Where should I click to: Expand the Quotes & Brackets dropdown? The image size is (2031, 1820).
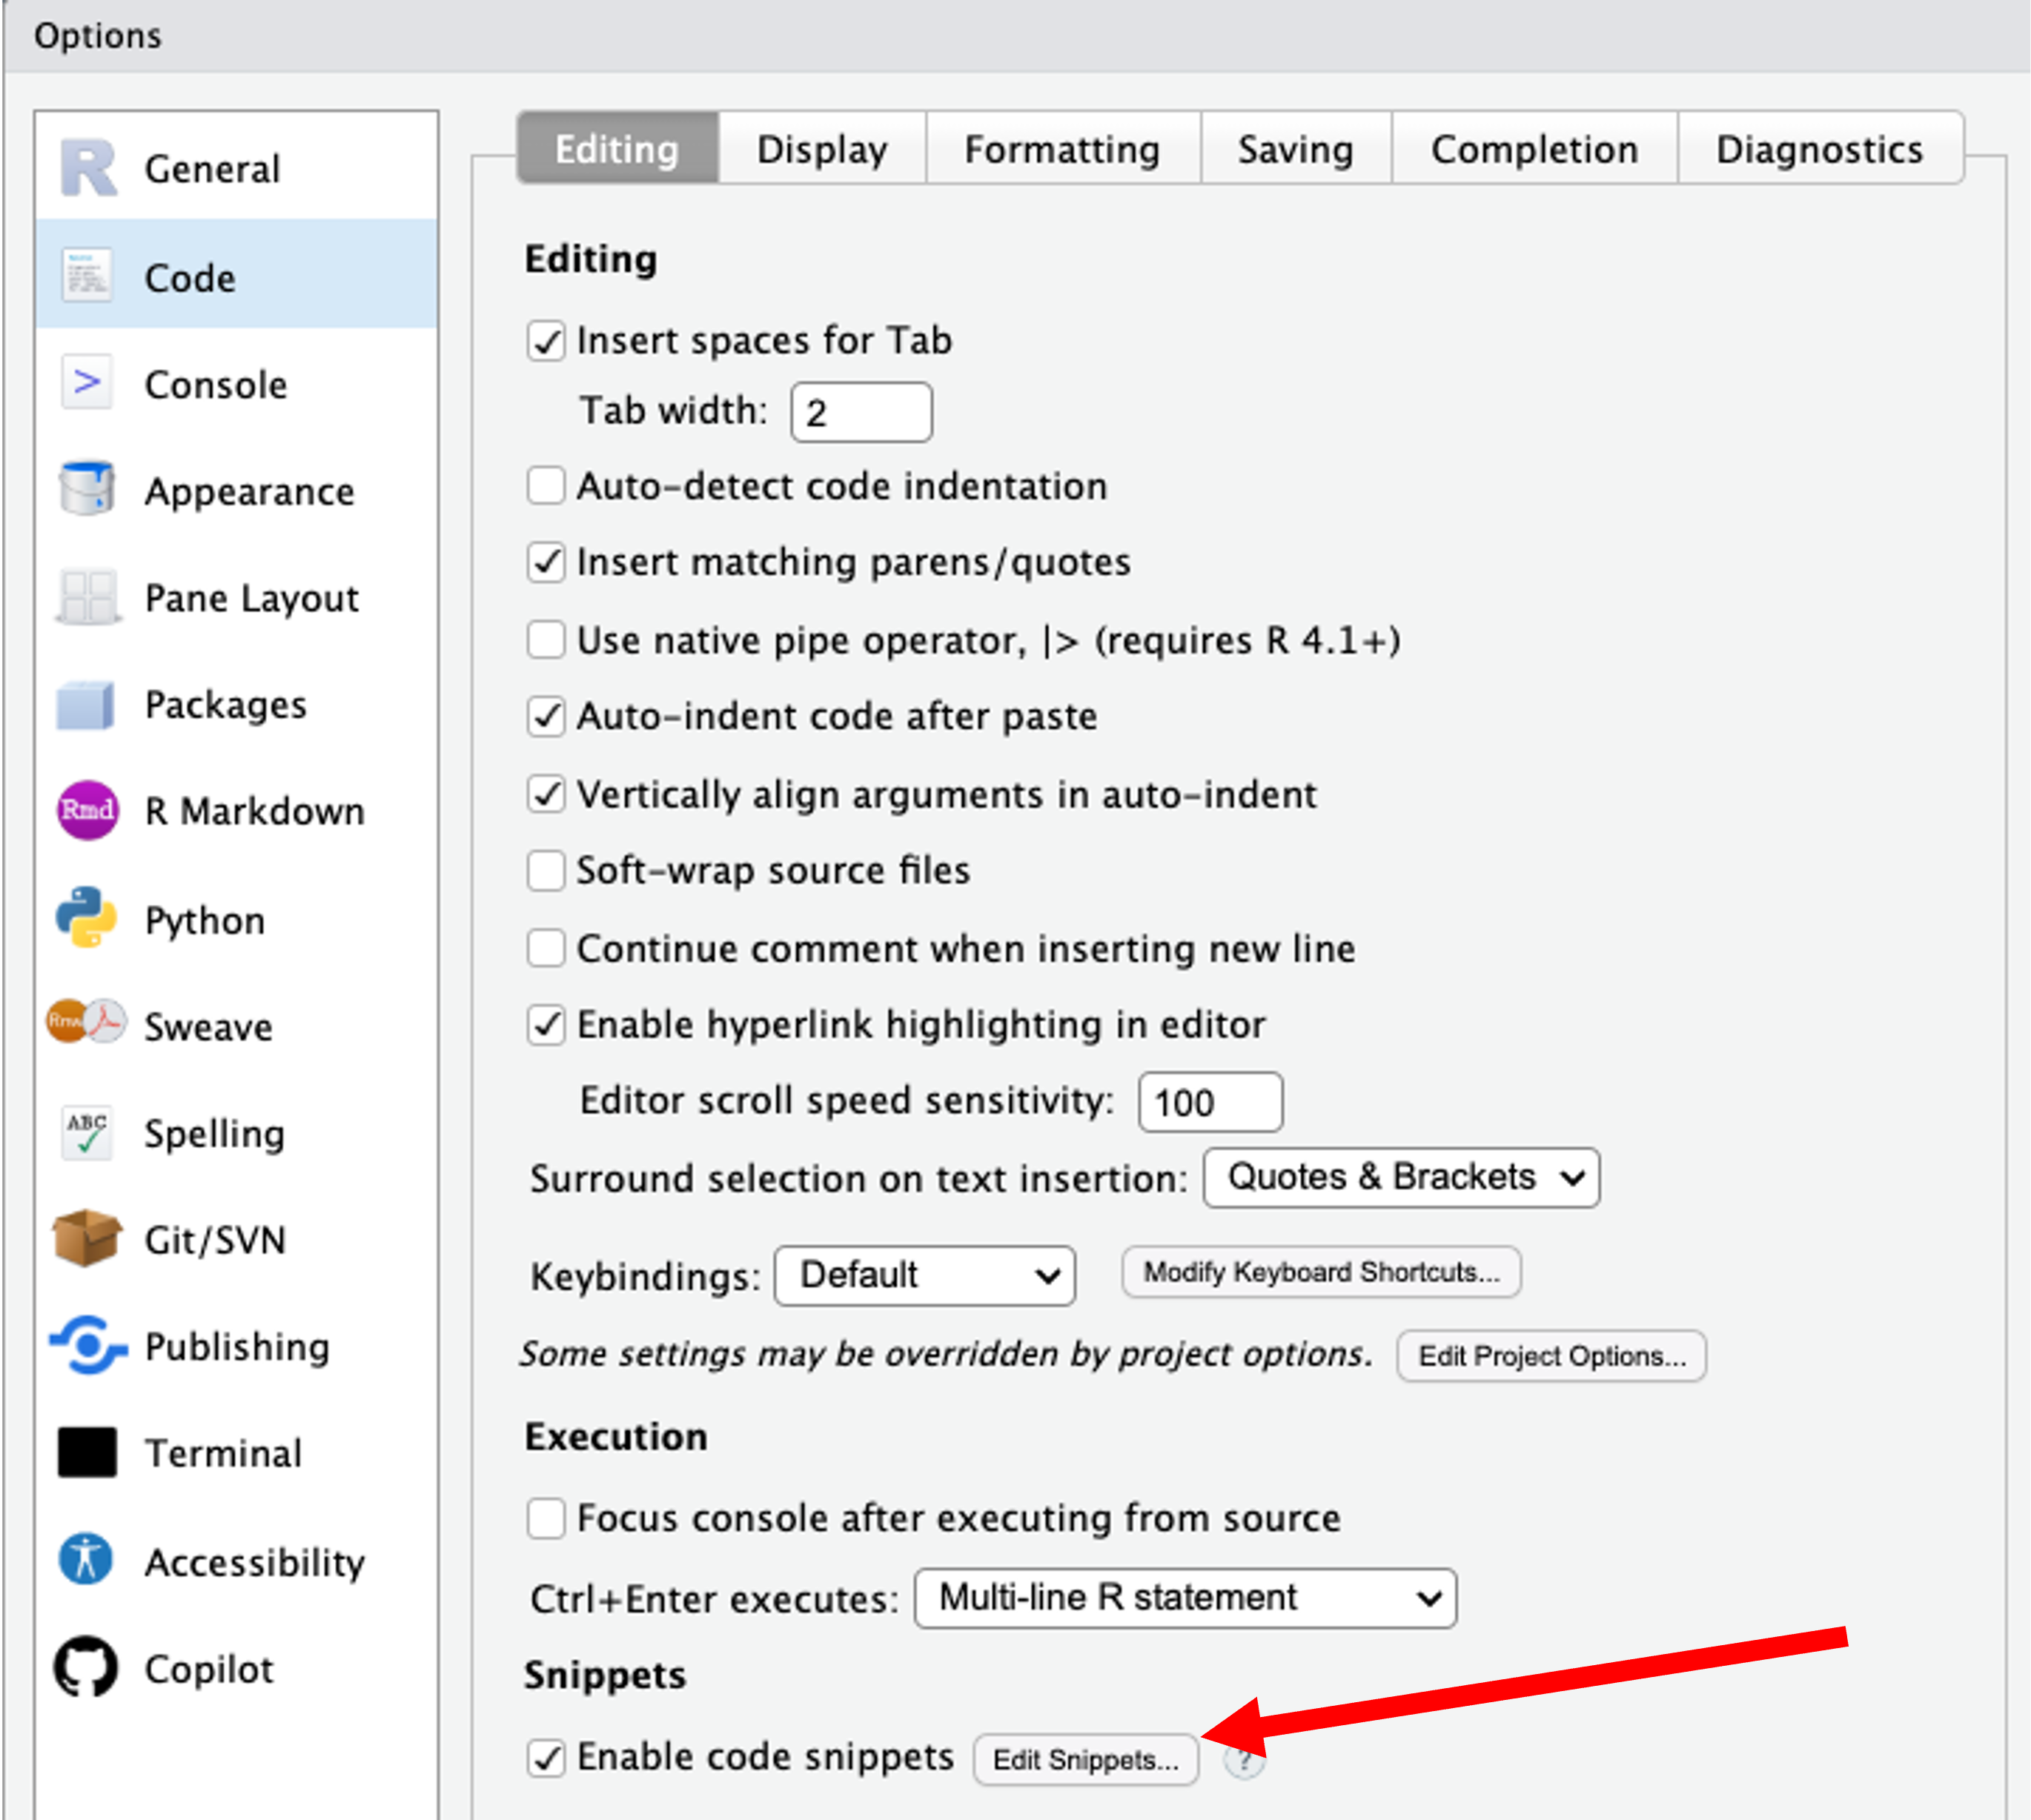point(1401,1177)
